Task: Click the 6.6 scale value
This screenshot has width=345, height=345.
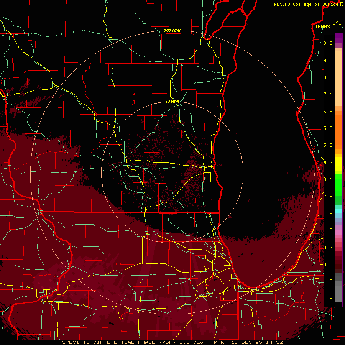Action: point(328,112)
